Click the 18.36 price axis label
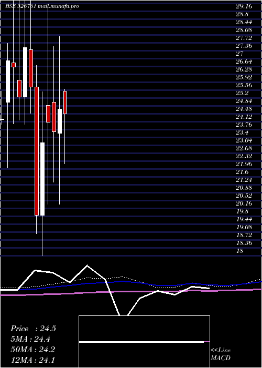 244,243
